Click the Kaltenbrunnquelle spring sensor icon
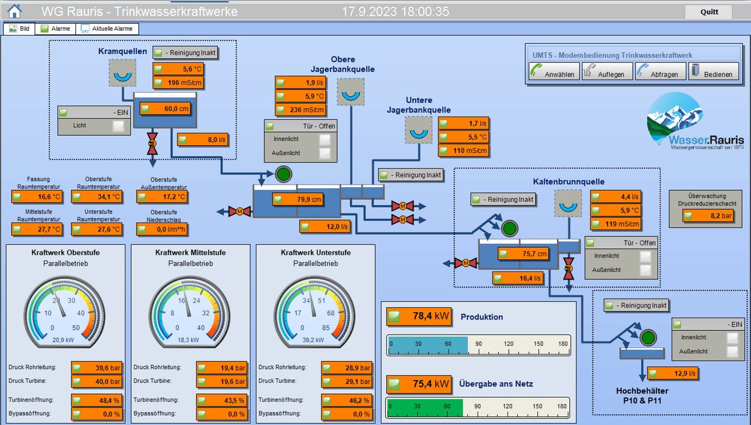 pyautogui.click(x=568, y=204)
